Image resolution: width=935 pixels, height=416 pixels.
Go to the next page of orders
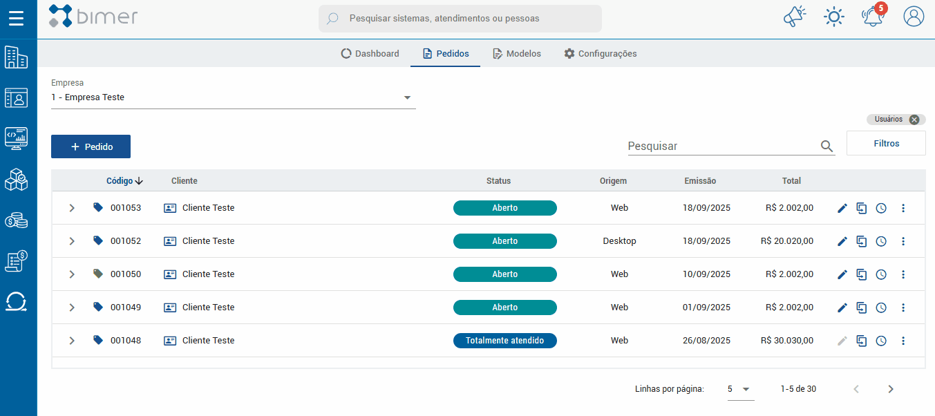coord(891,389)
